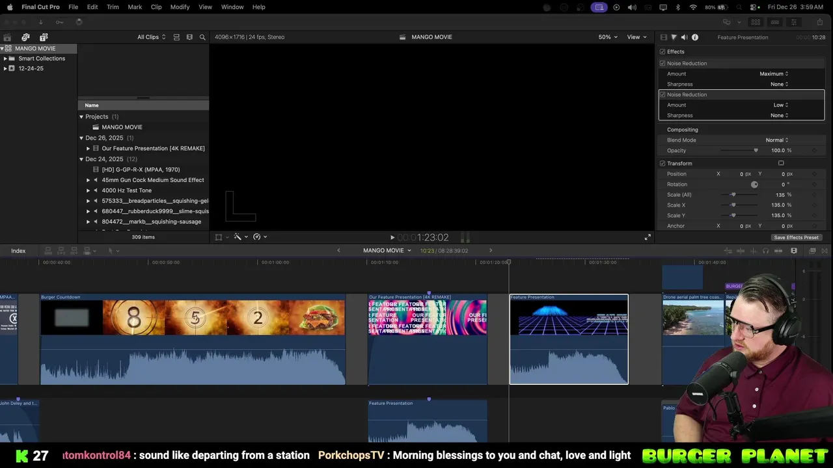Toggle the Transform on-screen controls icon
This screenshot has width=833, height=468.
coord(781,163)
